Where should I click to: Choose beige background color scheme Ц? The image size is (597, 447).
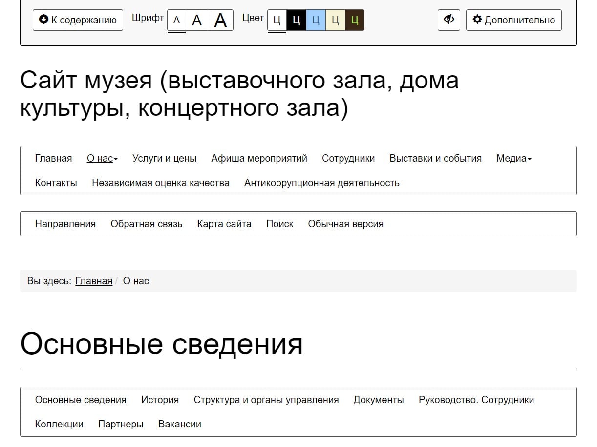(335, 20)
